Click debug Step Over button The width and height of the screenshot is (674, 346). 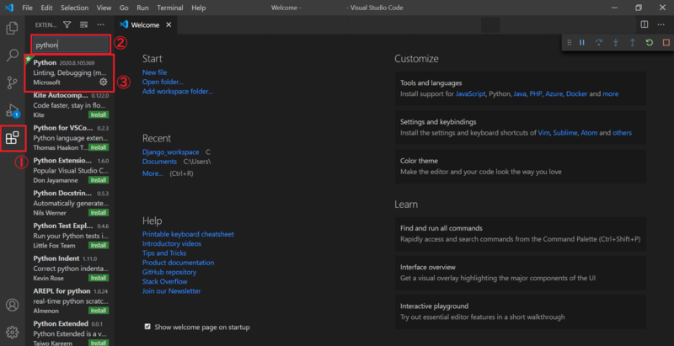599,42
